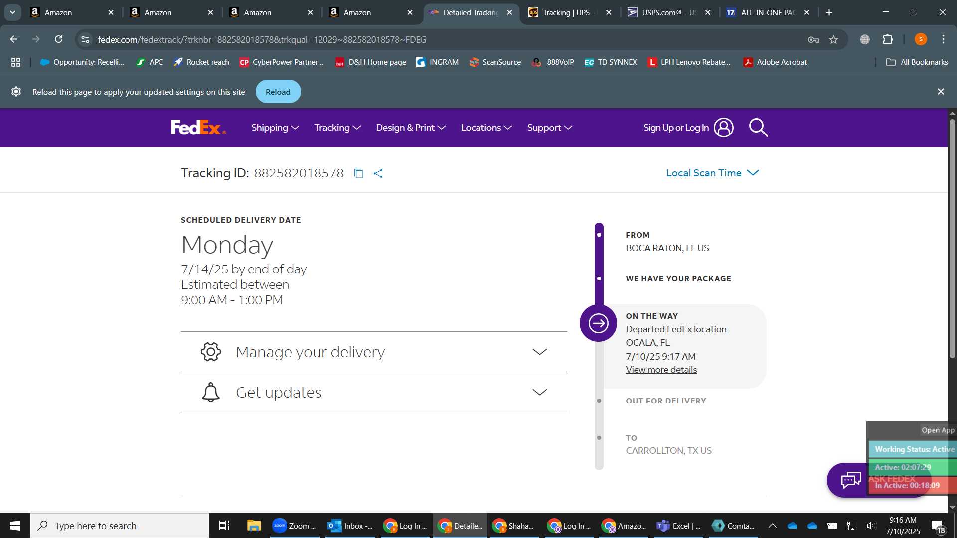This screenshot has height=538, width=957.
Task: Open the 888VoIP bookmark
Action: [553, 62]
